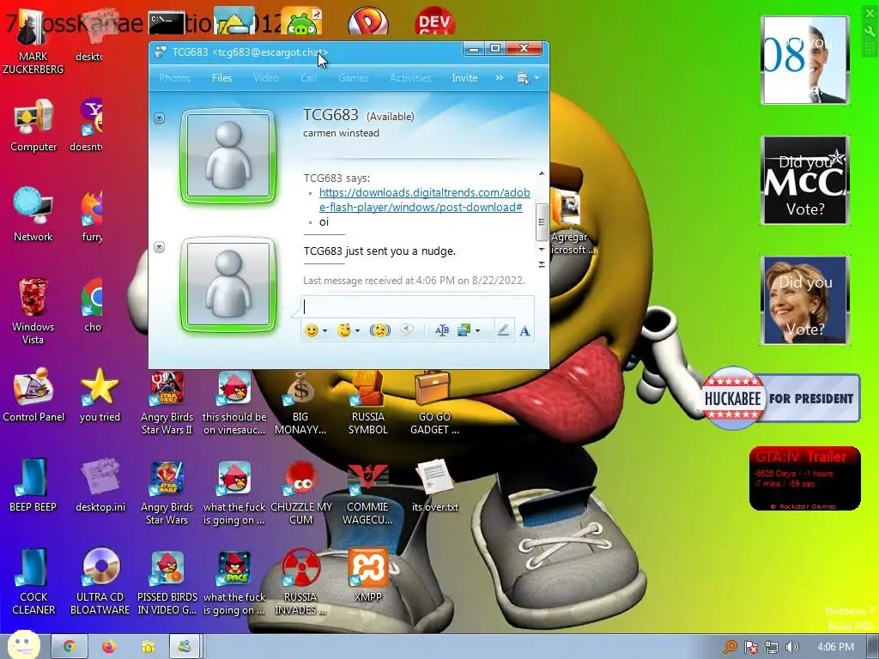Click Call in the Messenger toolbar
The width and height of the screenshot is (879, 659).
pos(308,78)
